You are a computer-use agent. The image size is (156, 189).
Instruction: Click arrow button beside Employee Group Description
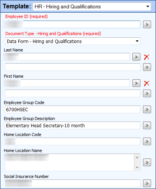tap(147, 125)
